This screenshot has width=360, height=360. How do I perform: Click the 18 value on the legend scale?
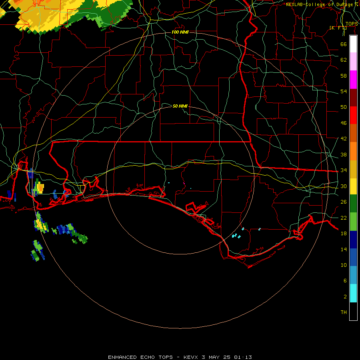tap(344, 234)
